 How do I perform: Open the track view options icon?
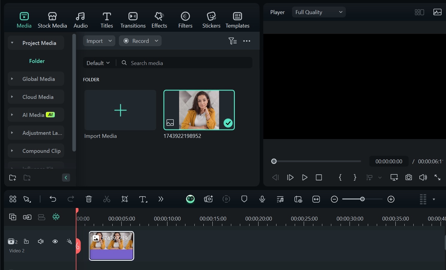(x=423, y=199)
